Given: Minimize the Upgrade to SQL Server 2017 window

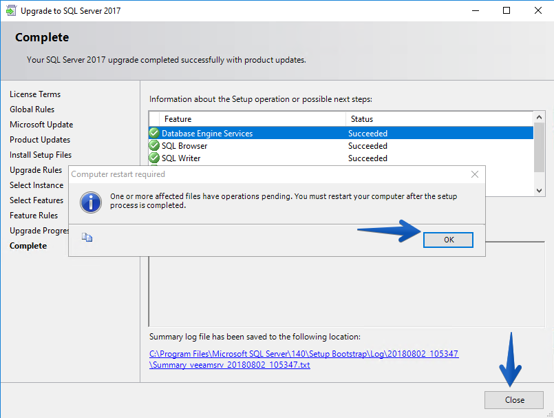Looking at the screenshot, I should [x=476, y=10].
